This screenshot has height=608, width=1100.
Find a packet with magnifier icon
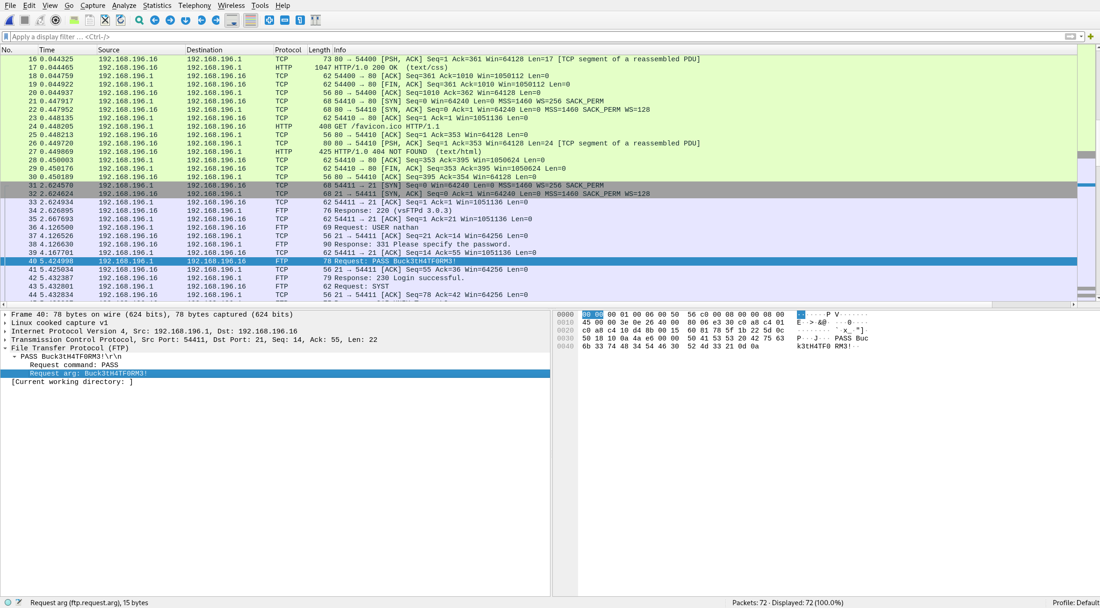point(139,20)
